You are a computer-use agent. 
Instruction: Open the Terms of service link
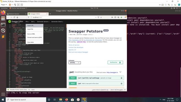(x=74, y=45)
